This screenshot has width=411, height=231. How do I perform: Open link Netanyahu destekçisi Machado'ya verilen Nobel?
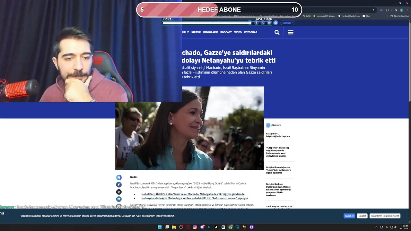(x=195, y=198)
